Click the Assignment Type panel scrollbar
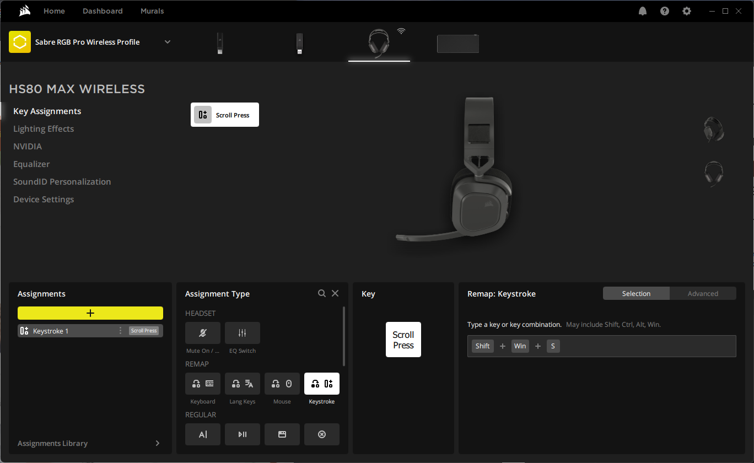 point(344,336)
